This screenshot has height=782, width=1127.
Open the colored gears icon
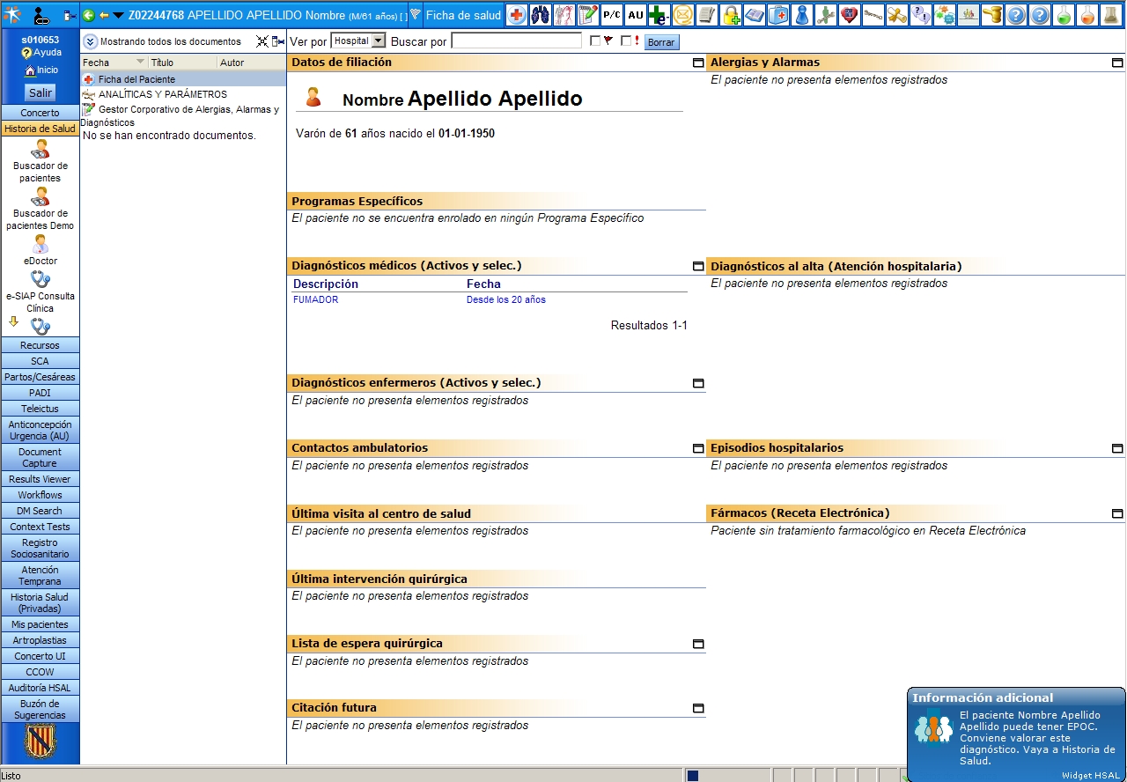tap(945, 15)
